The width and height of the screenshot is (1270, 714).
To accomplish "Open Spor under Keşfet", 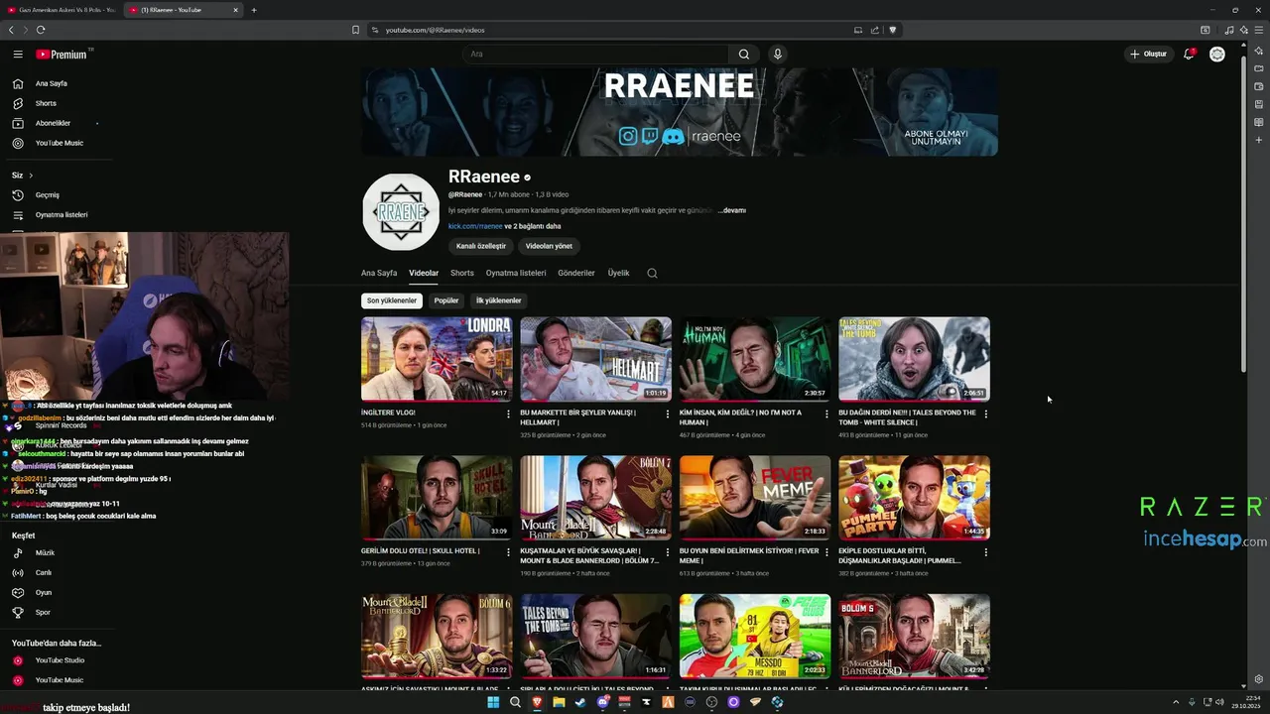I will [43, 612].
